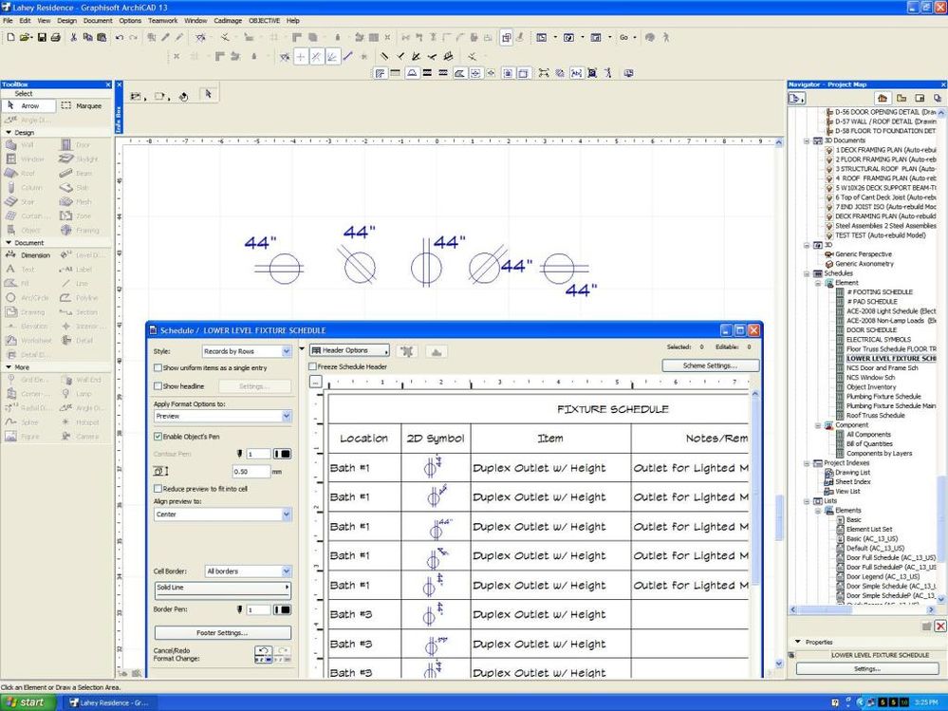The height and width of the screenshot is (711, 948).
Task: Open the Teamwork menu
Action: pos(162,20)
